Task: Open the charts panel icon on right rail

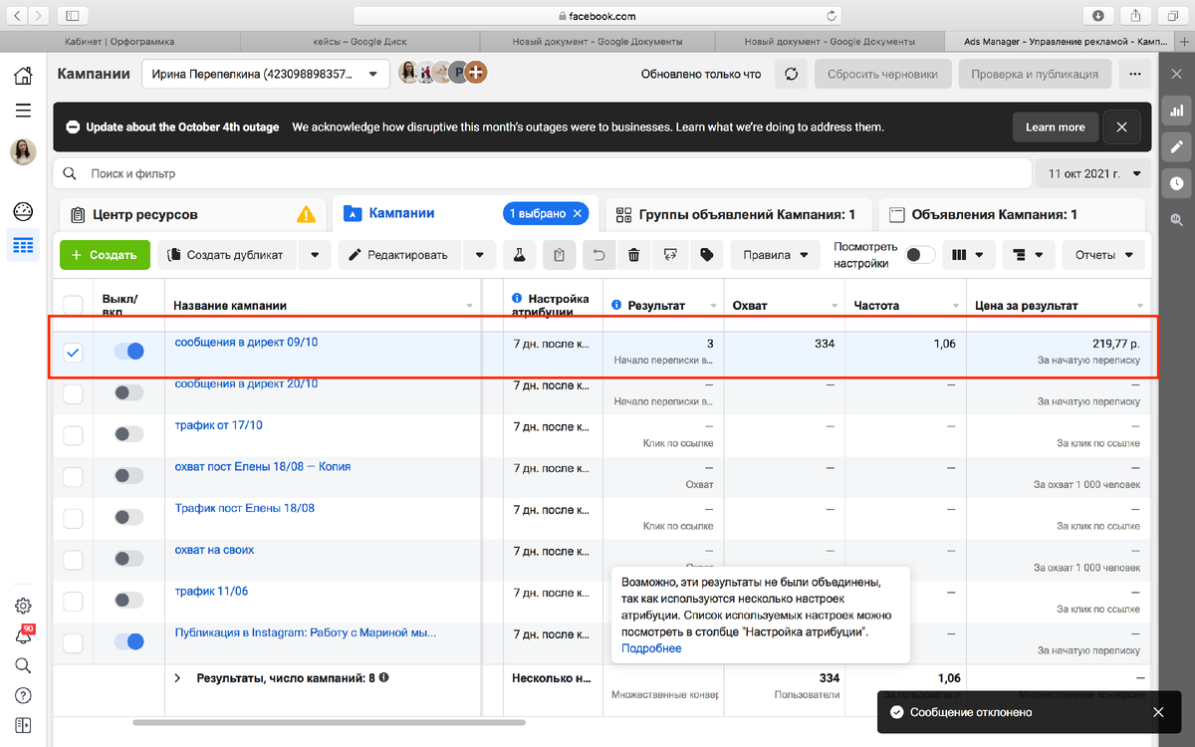Action: (x=1176, y=110)
